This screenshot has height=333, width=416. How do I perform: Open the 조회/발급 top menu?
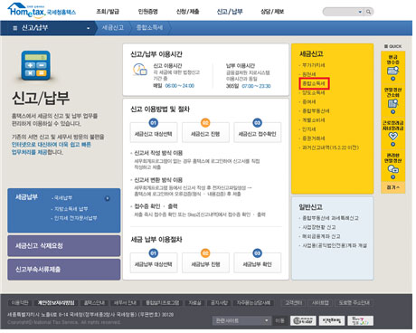tap(108, 12)
